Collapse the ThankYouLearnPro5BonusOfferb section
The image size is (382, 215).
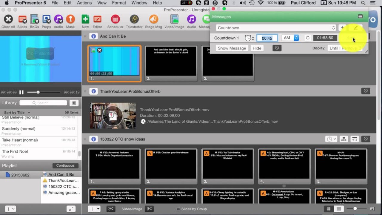point(85,91)
